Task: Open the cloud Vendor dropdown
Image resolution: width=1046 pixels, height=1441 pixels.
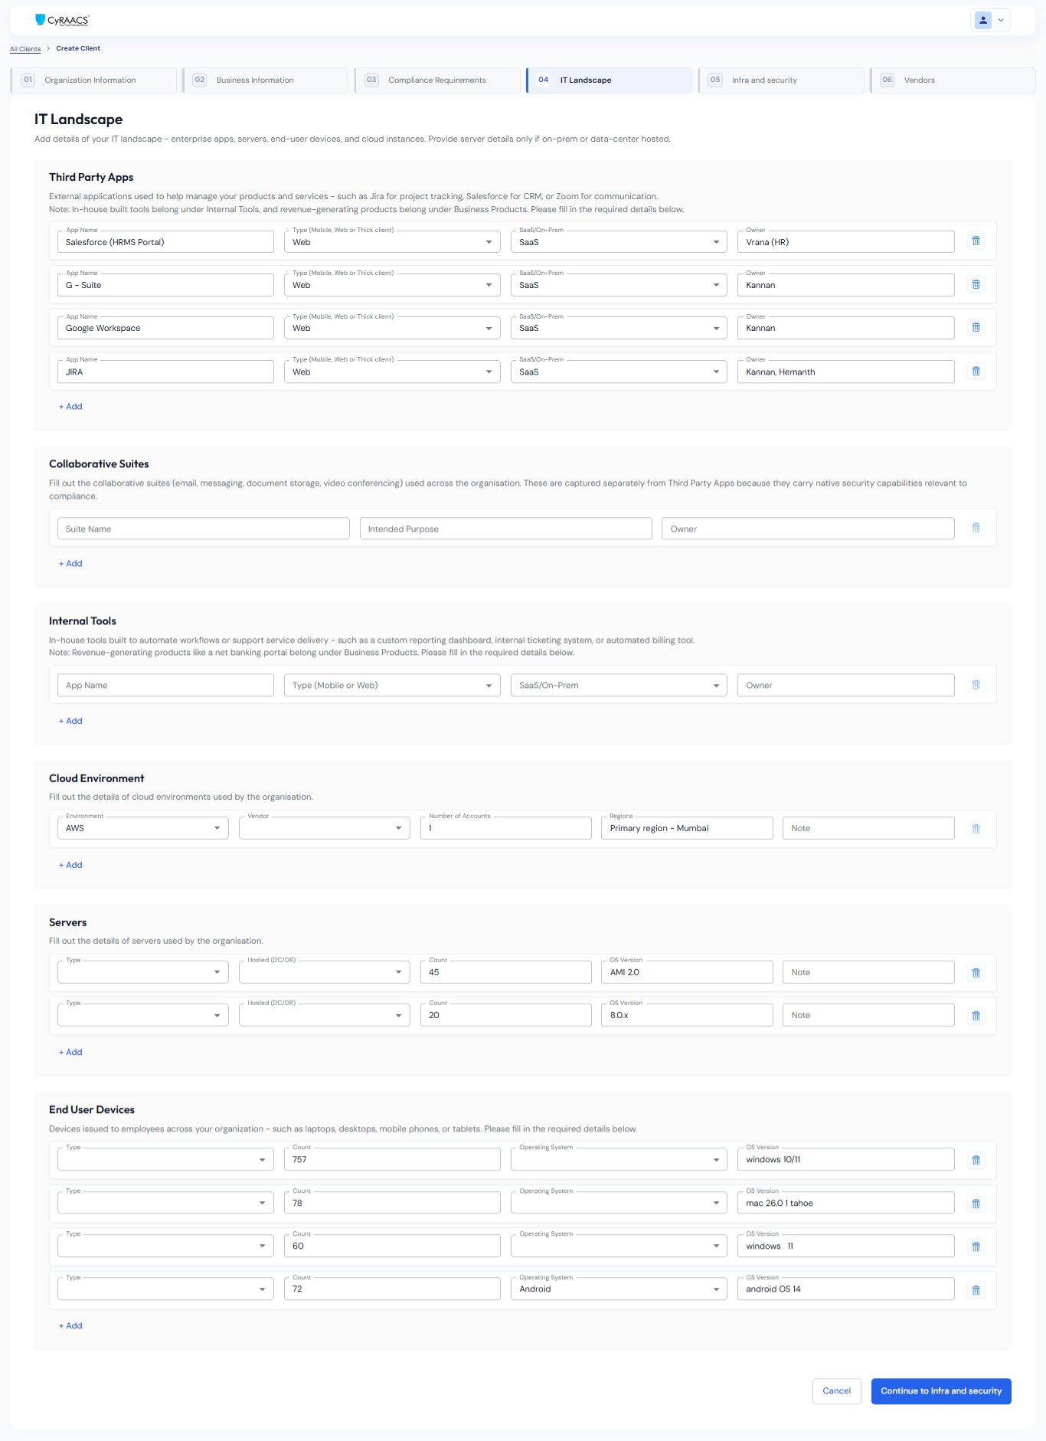Action: coord(324,828)
